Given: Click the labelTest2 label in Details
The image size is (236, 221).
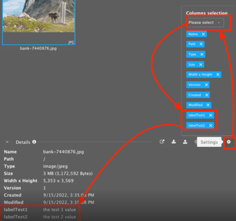Looking at the screenshot, I should (x=16, y=217).
